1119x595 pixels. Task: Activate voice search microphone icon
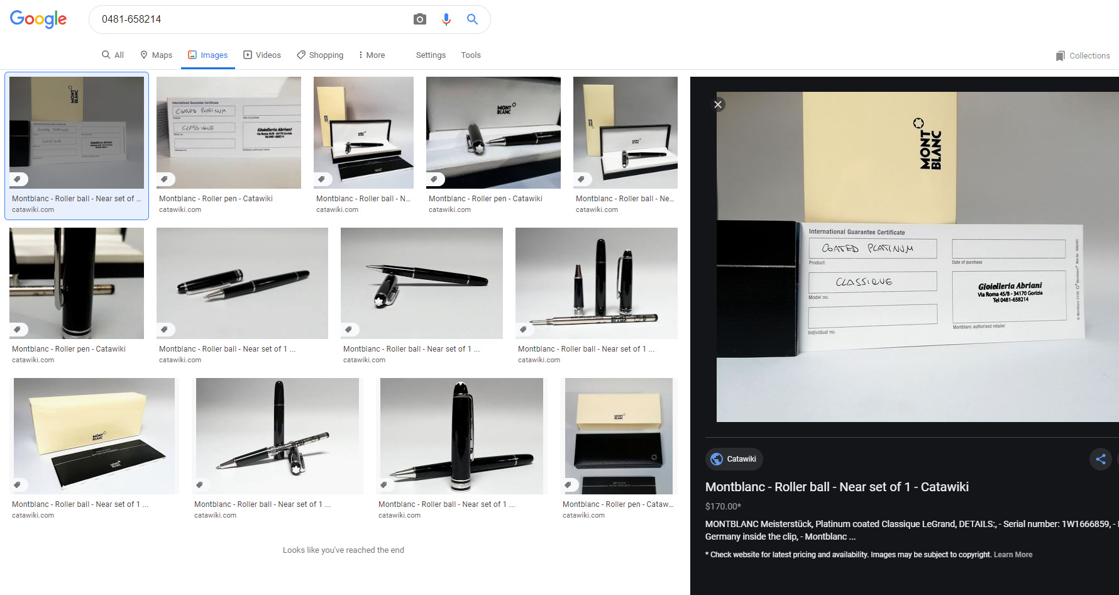(x=446, y=19)
